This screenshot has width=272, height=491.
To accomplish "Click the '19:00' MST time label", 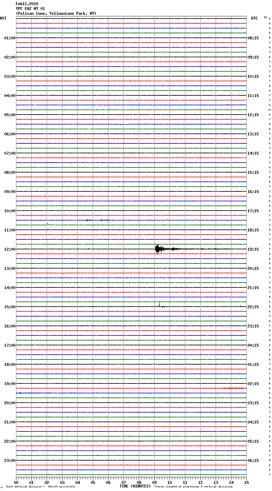I will [x=10, y=384].
